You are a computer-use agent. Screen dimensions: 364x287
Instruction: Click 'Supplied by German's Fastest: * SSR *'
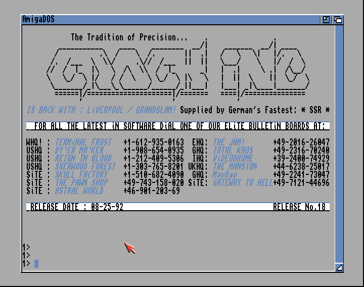pos(255,110)
